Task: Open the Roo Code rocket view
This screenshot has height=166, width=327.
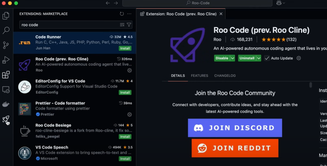Action: [x=6, y=119]
